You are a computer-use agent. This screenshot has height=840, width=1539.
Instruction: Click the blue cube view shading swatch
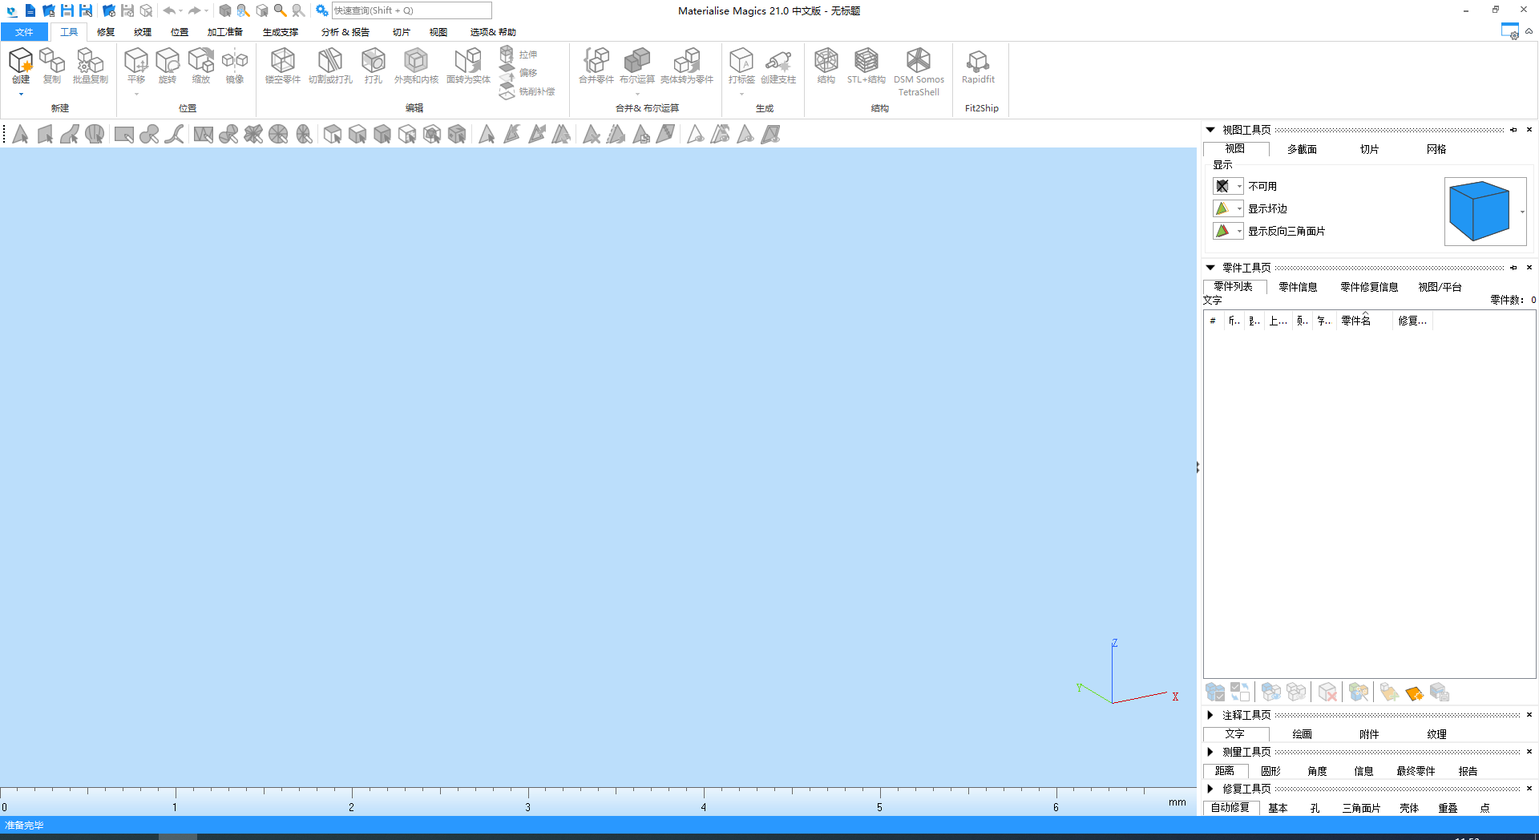coord(1480,211)
